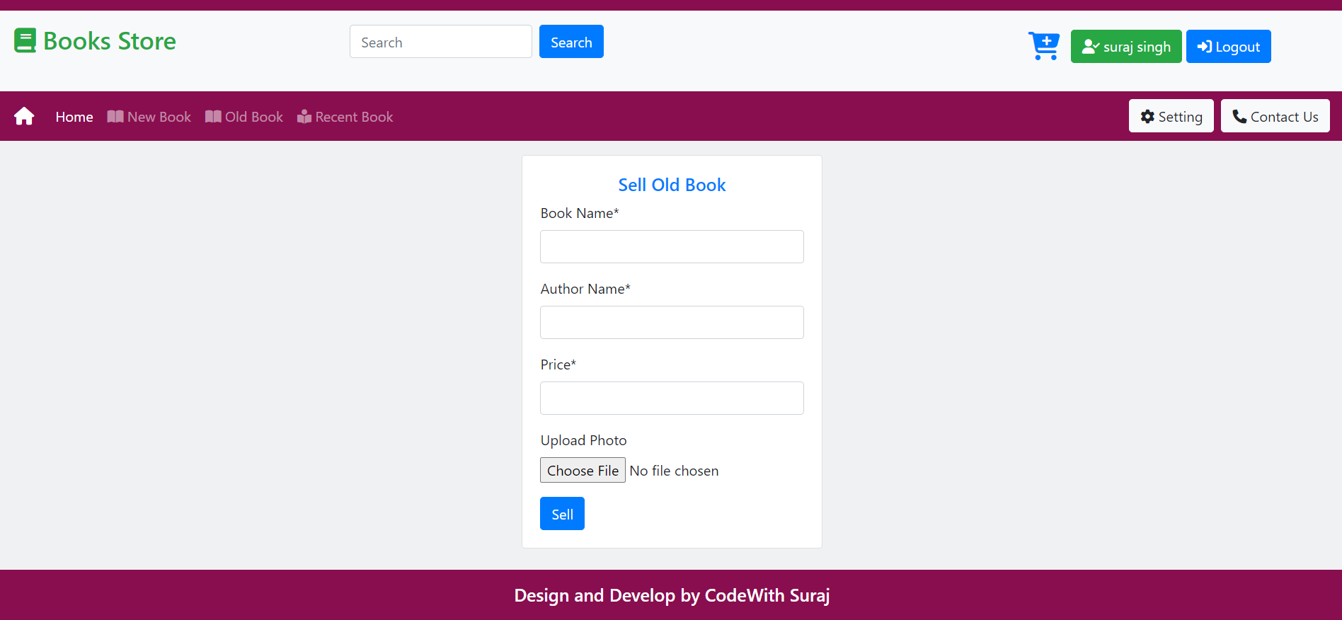
Task: Click the Sell button
Action: point(561,513)
